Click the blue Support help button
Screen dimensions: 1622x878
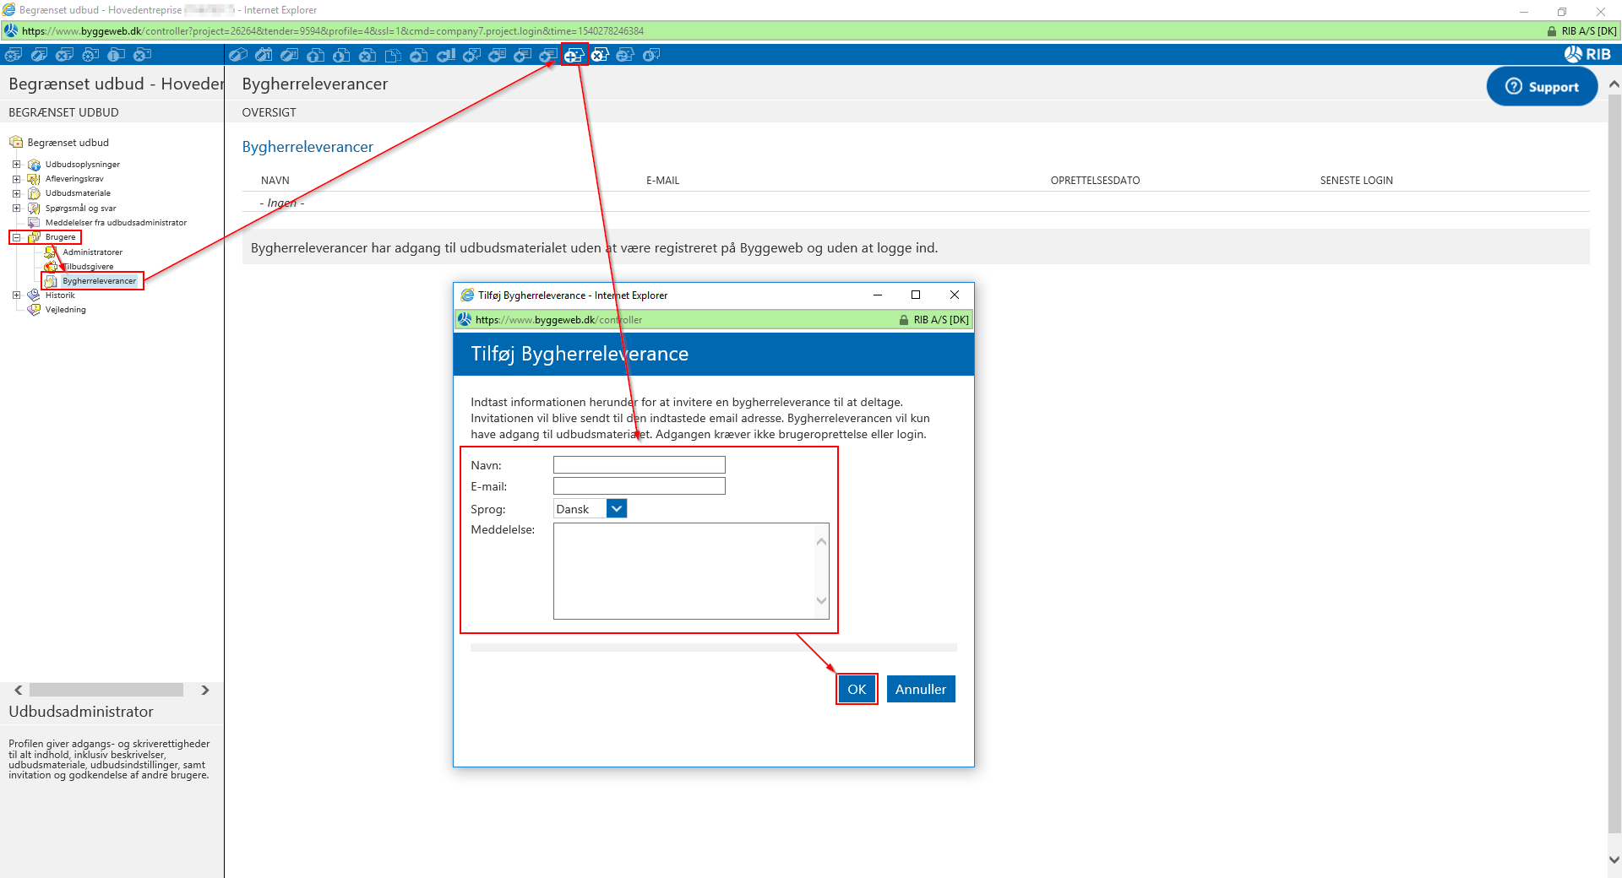(x=1542, y=87)
